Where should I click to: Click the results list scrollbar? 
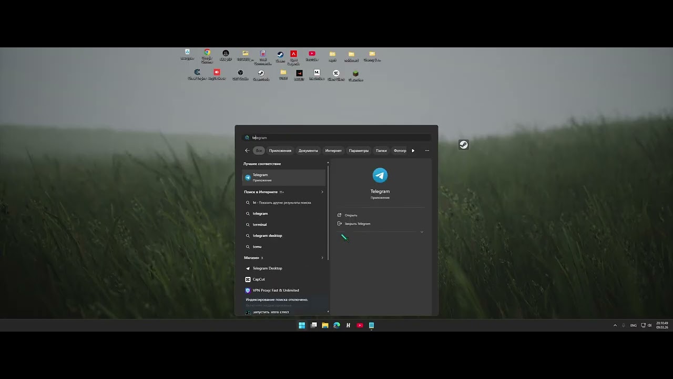328,213
